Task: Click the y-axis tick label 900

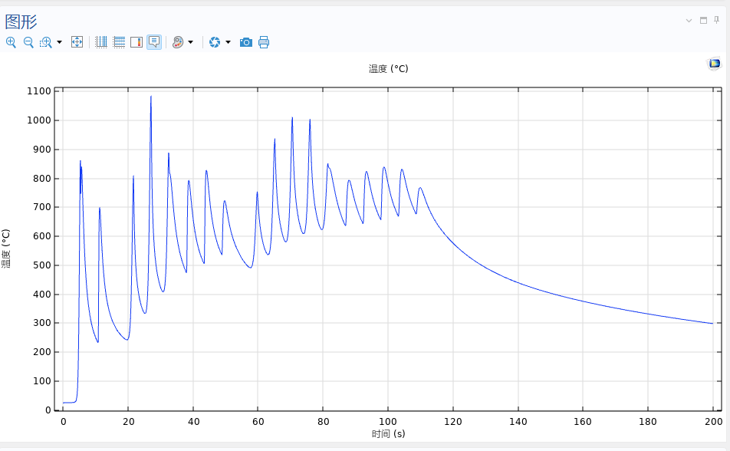Action: pyautogui.click(x=42, y=150)
